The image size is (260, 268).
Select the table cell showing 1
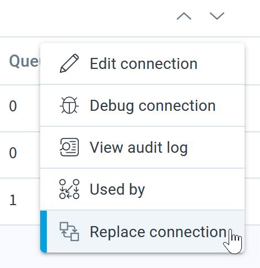(13, 200)
